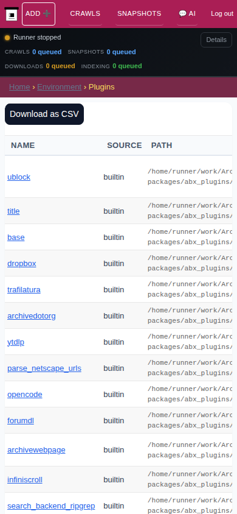Open the infiniscroll plugin link
The image size is (237, 514).
tap(25, 480)
